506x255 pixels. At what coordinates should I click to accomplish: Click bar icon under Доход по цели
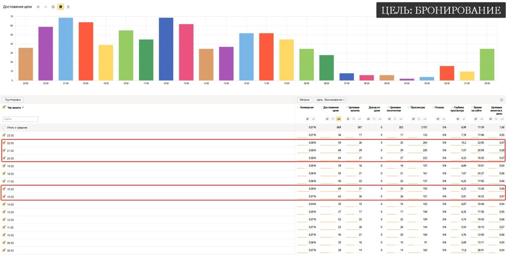380,119
